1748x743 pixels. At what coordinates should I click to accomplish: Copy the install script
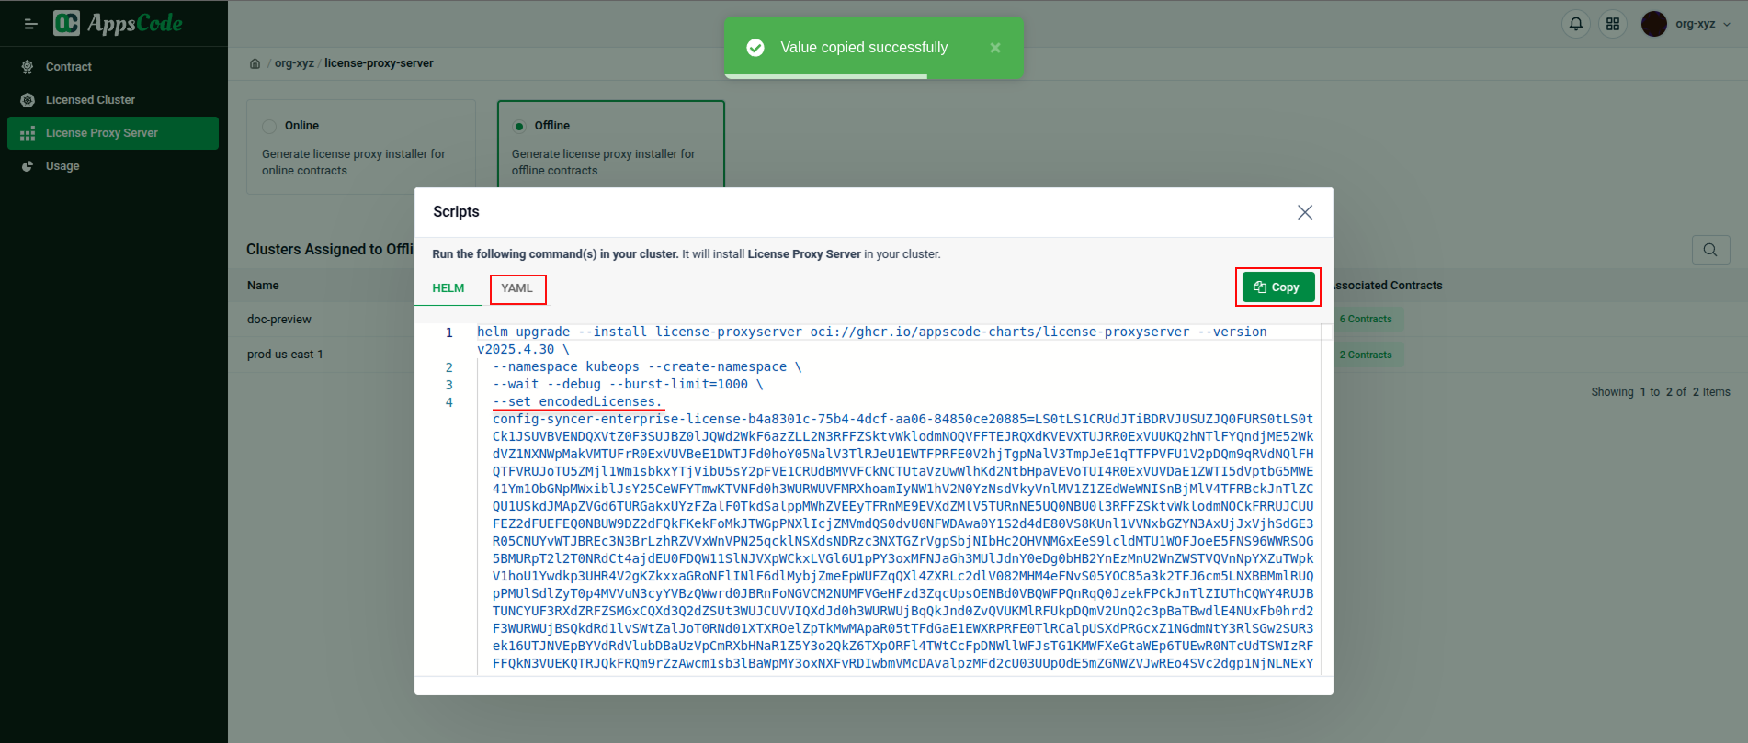[1277, 287]
